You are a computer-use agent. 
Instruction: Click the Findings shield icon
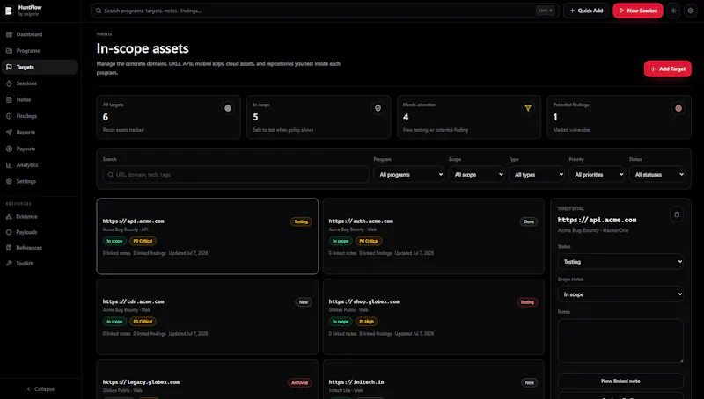click(9, 116)
